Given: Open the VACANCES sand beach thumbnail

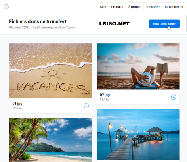Looking at the screenshot, I should (50, 71).
